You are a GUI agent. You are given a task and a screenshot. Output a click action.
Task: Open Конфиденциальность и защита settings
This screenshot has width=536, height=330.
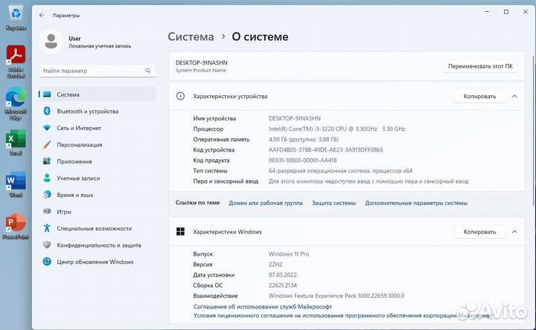tap(99, 245)
